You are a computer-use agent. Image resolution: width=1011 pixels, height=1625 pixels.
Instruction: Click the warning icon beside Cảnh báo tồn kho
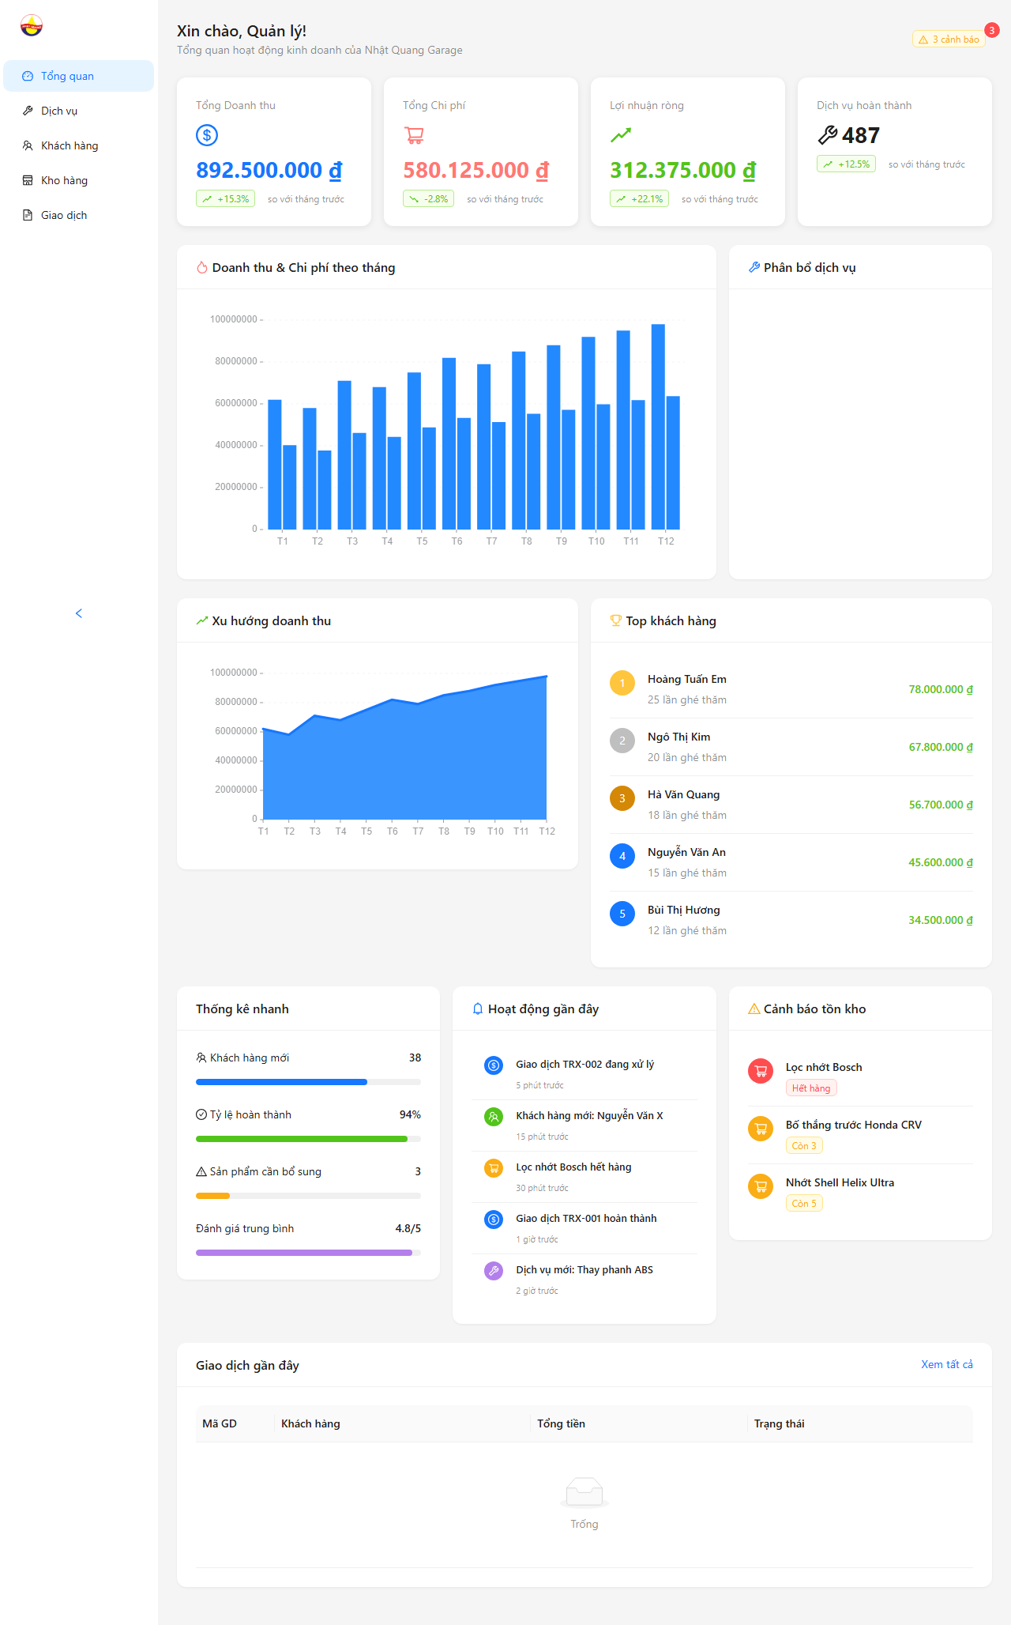pos(754,1009)
